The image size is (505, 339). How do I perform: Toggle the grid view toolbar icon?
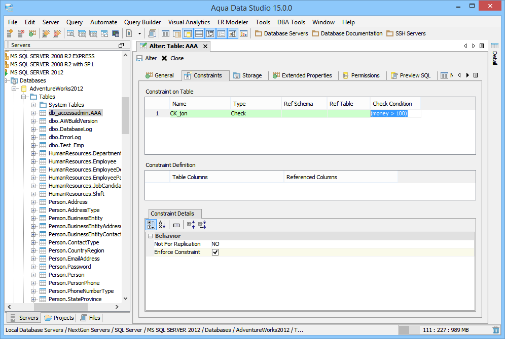tap(199, 33)
